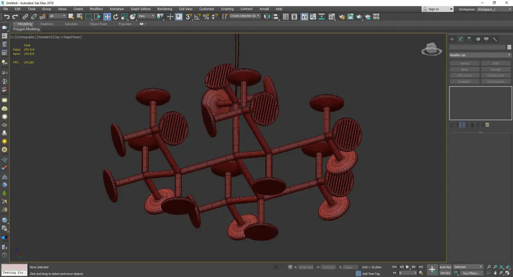Click the object color swatch in Modify panel
The height and width of the screenshot is (277, 513).
click(509, 47)
